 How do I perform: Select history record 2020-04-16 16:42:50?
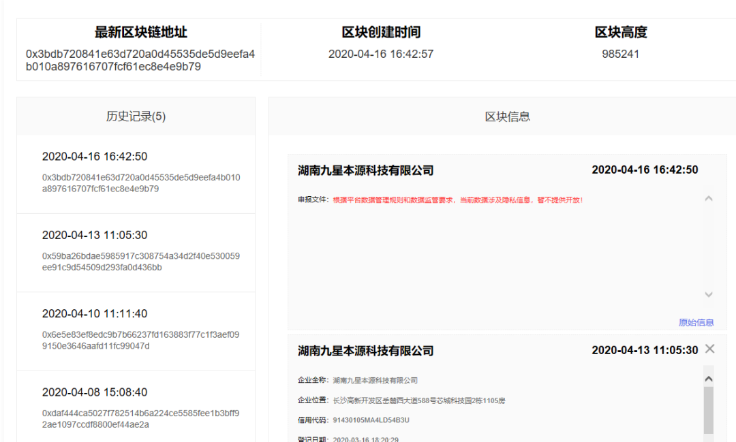click(x=136, y=174)
